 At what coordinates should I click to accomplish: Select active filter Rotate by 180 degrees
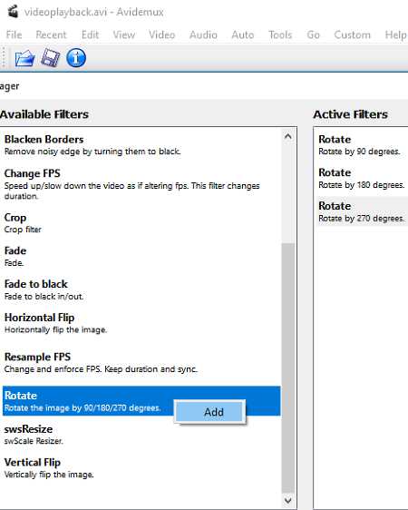click(x=362, y=178)
